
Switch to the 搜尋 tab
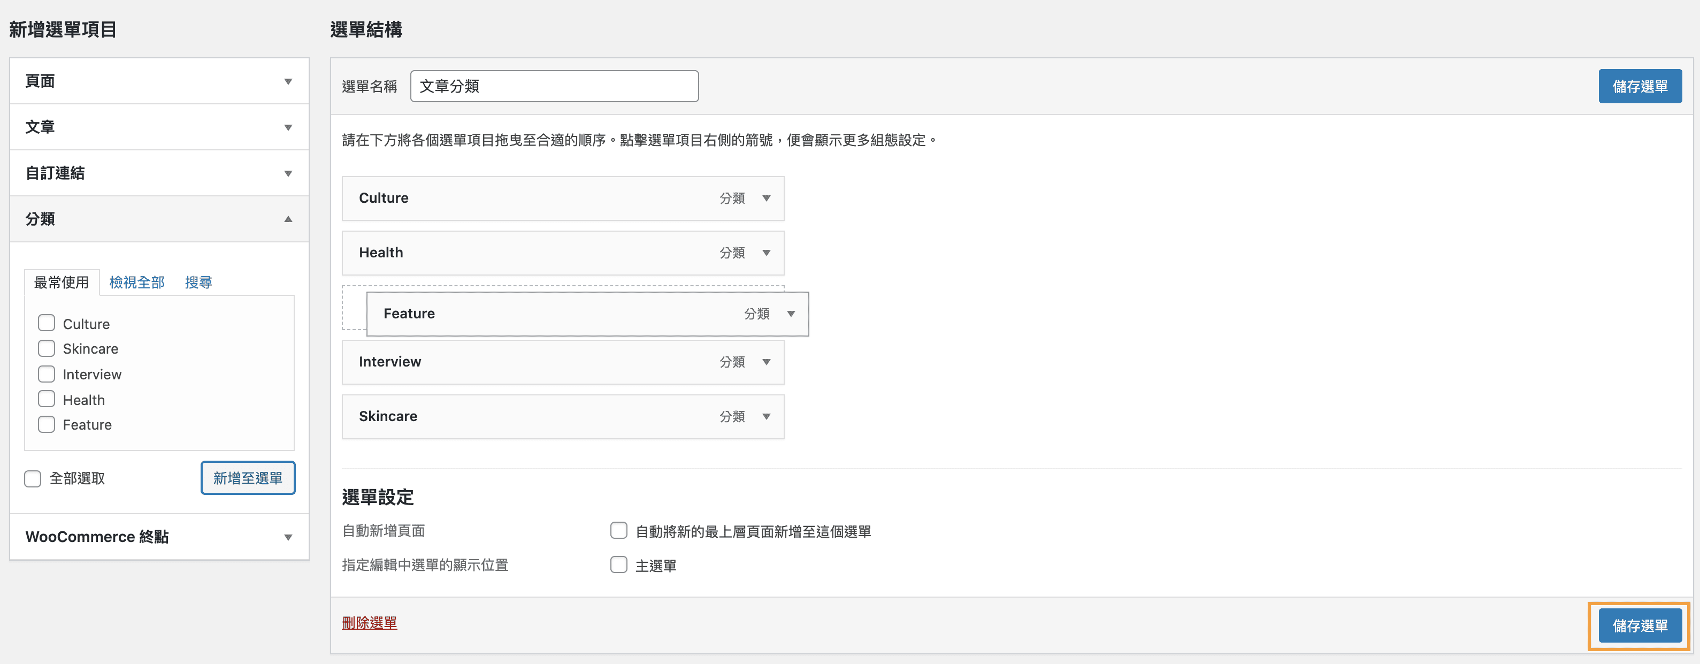(x=198, y=283)
